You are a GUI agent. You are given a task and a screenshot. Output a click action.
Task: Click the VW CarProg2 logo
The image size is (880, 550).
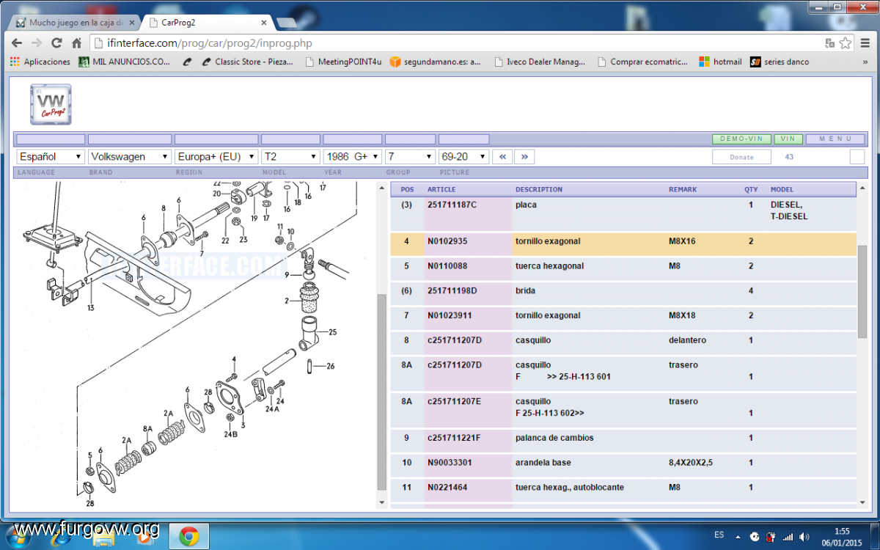(x=51, y=104)
